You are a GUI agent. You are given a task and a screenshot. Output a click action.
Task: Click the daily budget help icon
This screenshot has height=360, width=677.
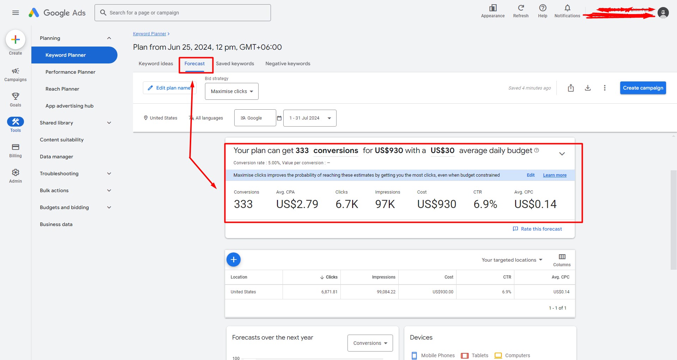[x=537, y=150]
